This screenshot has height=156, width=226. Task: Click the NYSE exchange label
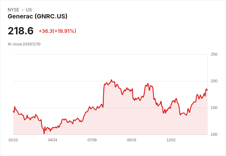point(14,10)
